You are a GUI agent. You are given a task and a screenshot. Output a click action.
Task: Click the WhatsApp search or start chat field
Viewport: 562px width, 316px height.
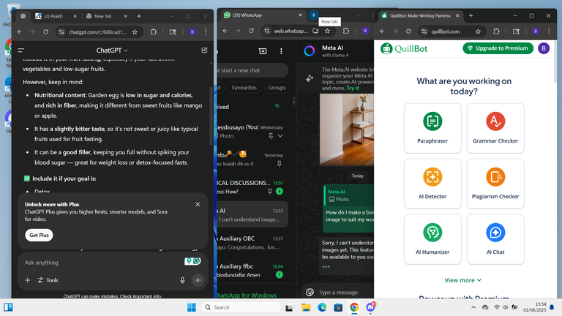click(x=252, y=70)
